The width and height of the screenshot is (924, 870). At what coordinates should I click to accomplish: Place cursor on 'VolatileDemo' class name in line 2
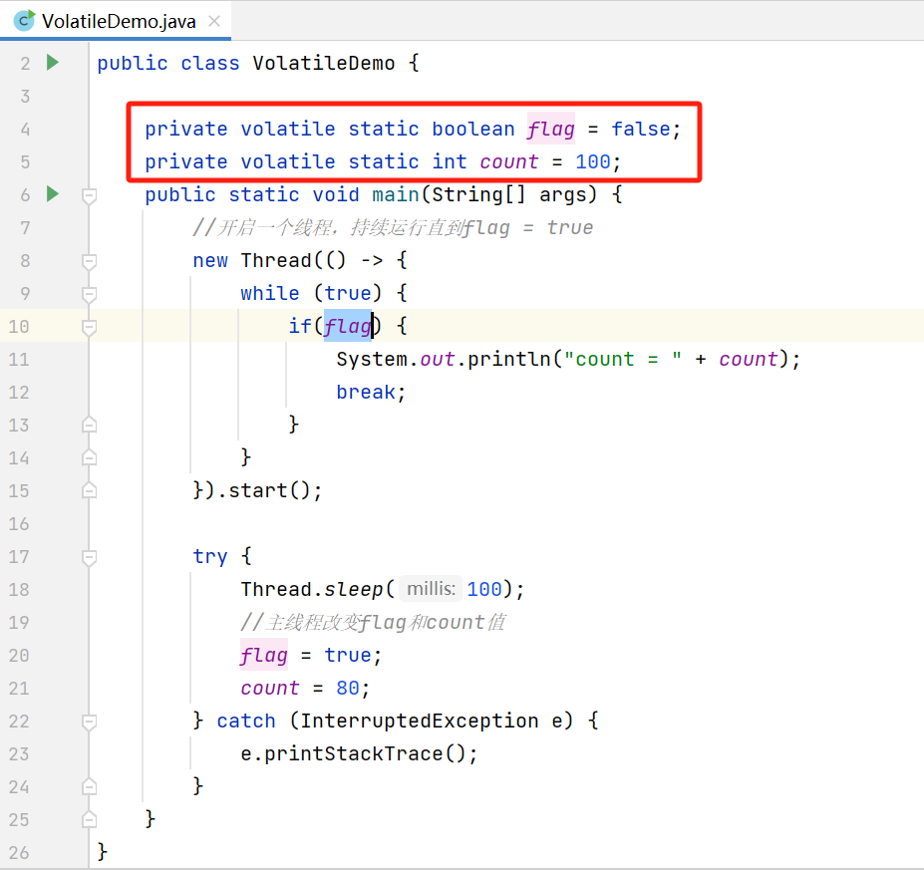click(324, 63)
